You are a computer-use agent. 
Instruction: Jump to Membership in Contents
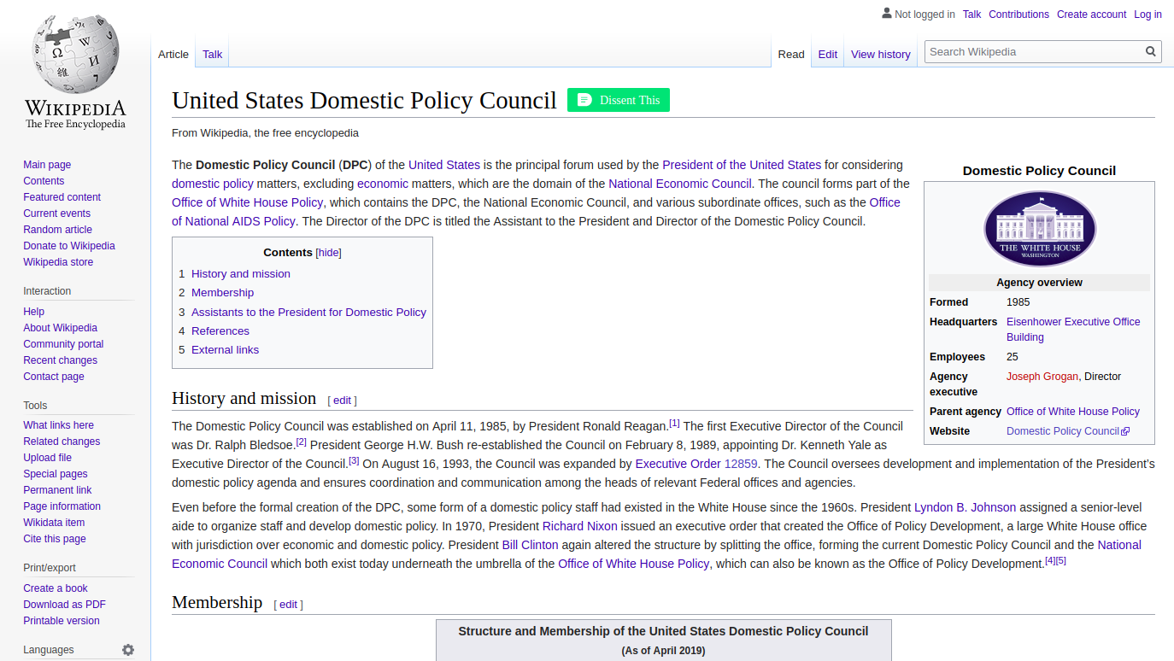pyautogui.click(x=222, y=293)
